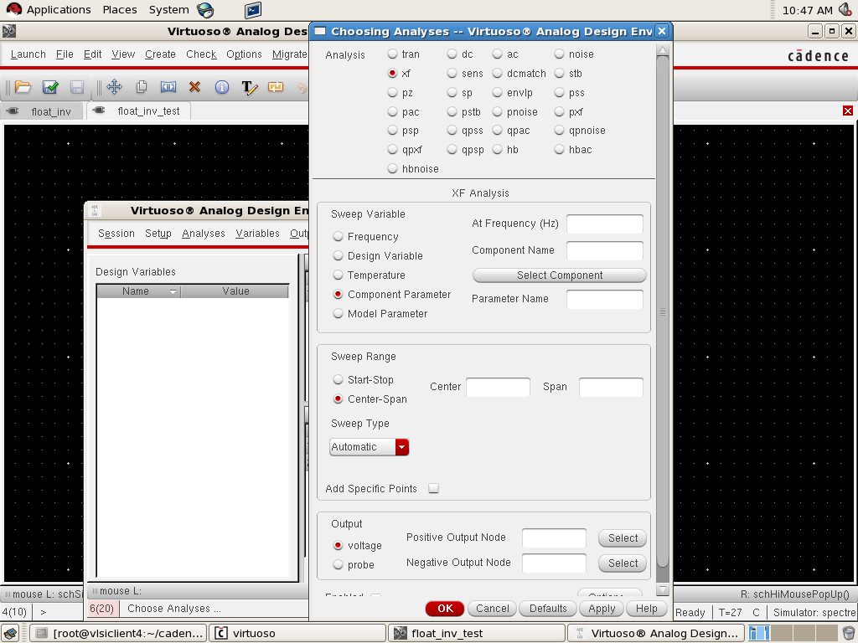Image resolution: width=858 pixels, height=643 pixels.
Task: Open Variables menu in ADE window
Action: click(x=258, y=234)
